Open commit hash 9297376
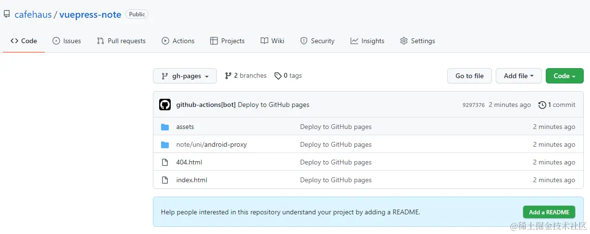 tap(474, 105)
